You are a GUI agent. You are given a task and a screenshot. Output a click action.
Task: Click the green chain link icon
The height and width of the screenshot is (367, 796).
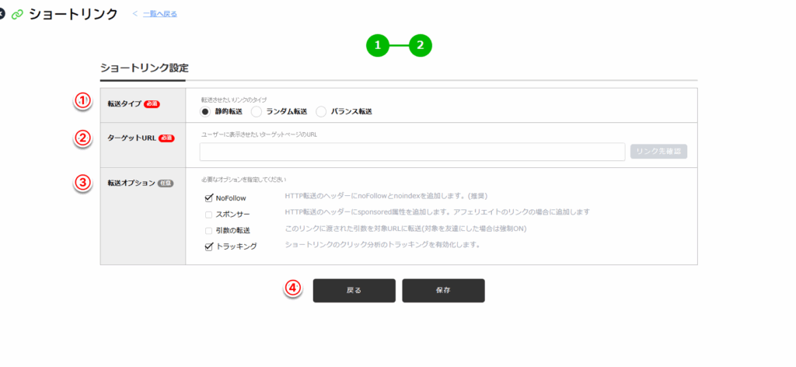(x=17, y=14)
